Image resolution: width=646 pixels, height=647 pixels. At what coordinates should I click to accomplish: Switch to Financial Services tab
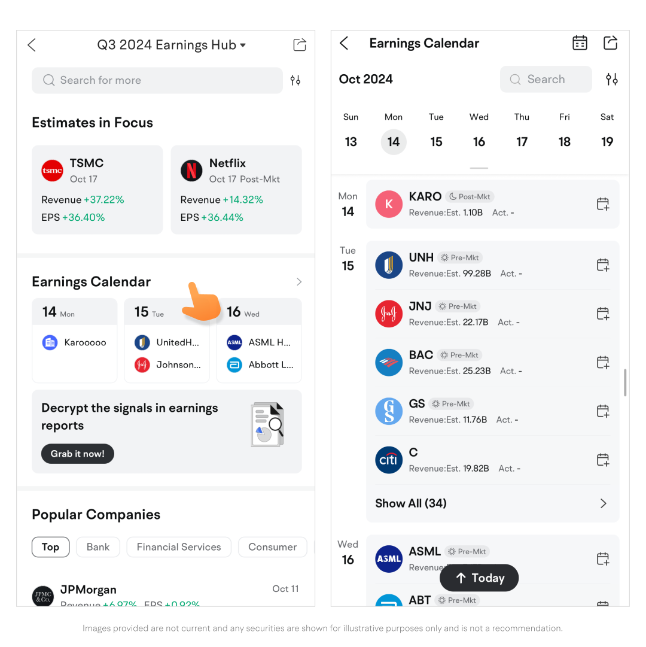(179, 547)
